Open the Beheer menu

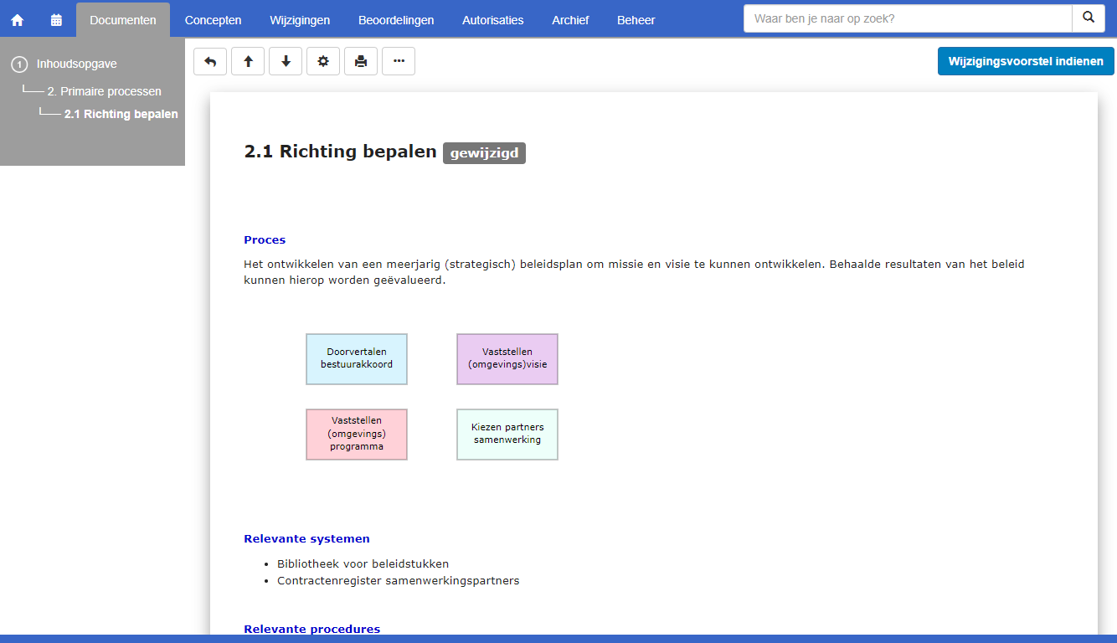[636, 20]
